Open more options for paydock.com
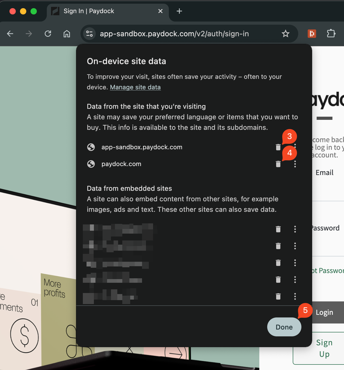Screen dimensions: 344x370 point(295,164)
